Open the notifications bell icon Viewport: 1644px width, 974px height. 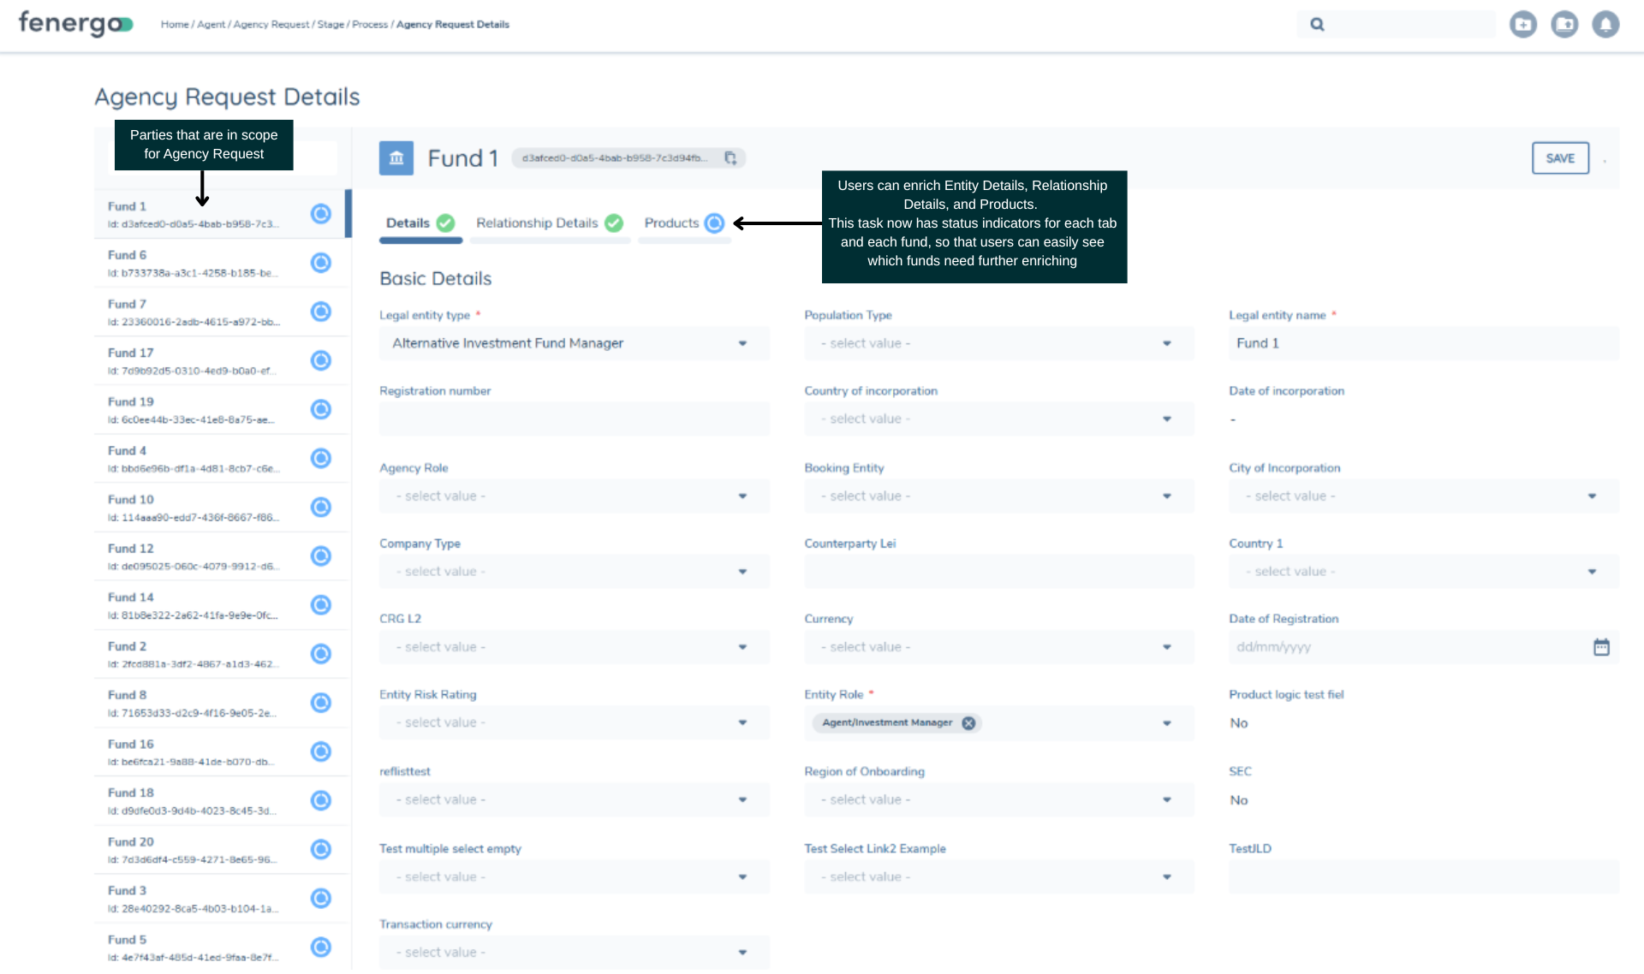coord(1605,24)
